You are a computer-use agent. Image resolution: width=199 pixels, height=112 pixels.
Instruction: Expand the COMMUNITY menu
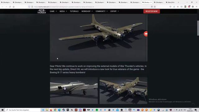click(102, 11)
